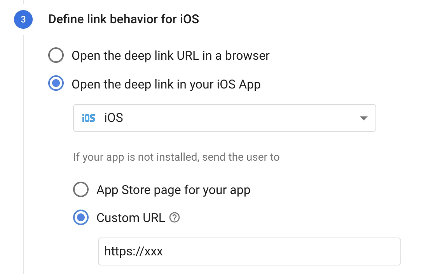426x274 pixels.
Task: Select 'Open the deep link URL in a browser' radio
Action: tap(56, 55)
